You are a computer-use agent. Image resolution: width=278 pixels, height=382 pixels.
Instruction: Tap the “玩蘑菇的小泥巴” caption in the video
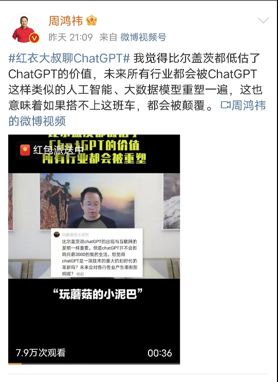98,294
